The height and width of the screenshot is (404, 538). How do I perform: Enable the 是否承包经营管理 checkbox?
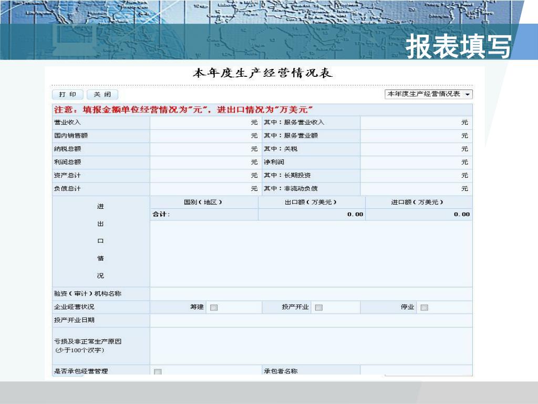pyautogui.click(x=158, y=372)
